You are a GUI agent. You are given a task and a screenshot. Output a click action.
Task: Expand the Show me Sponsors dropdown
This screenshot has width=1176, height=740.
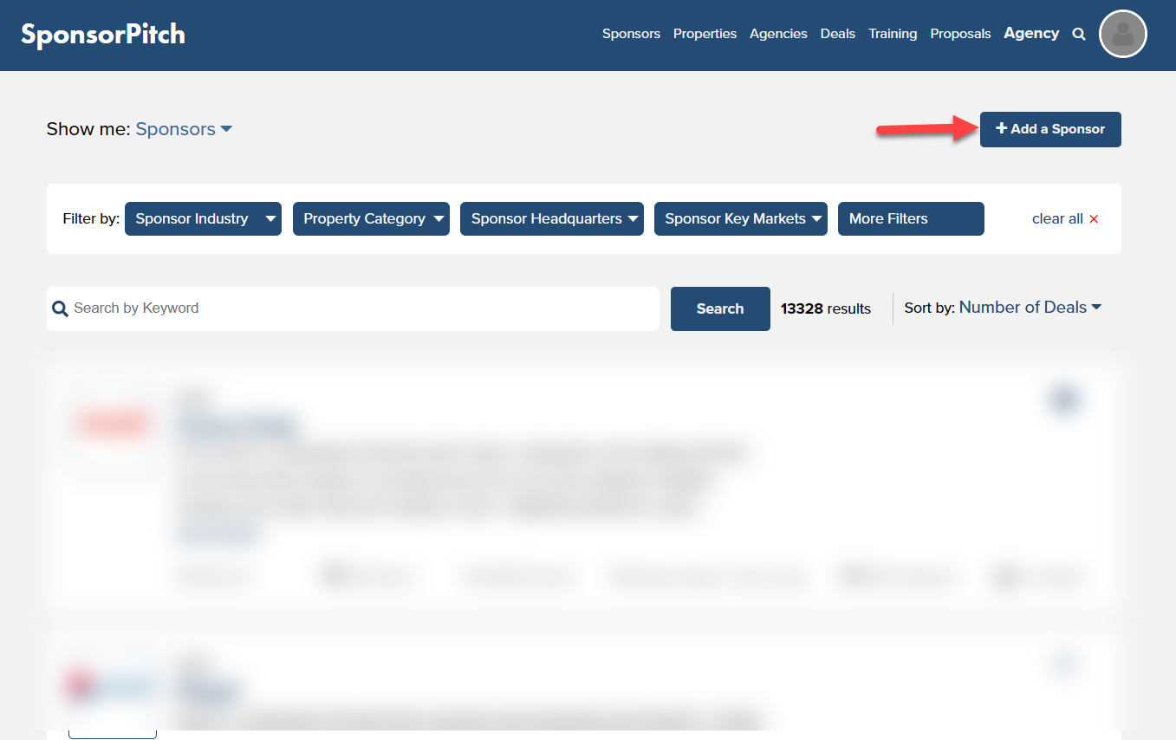184,129
